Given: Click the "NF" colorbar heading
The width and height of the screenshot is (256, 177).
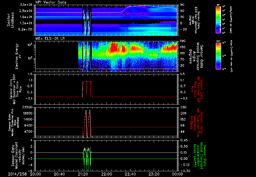Looking at the screenshot, I should coord(218,5).
